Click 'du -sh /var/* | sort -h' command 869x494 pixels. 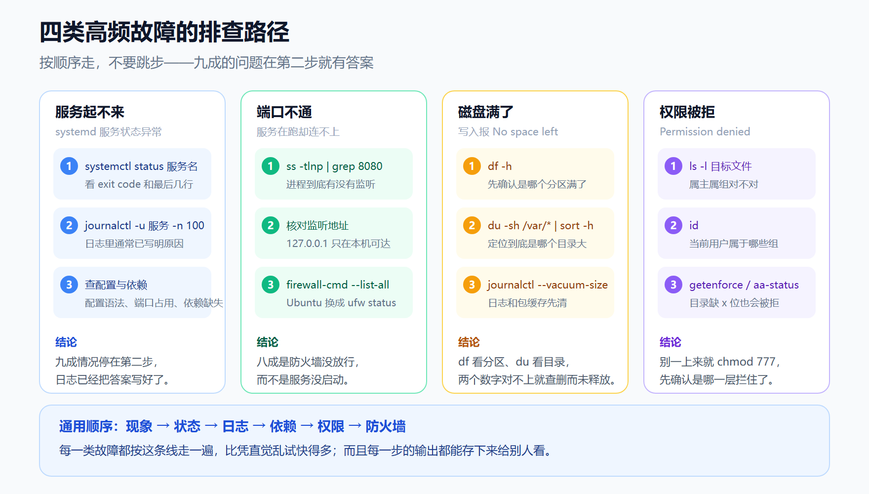click(541, 226)
